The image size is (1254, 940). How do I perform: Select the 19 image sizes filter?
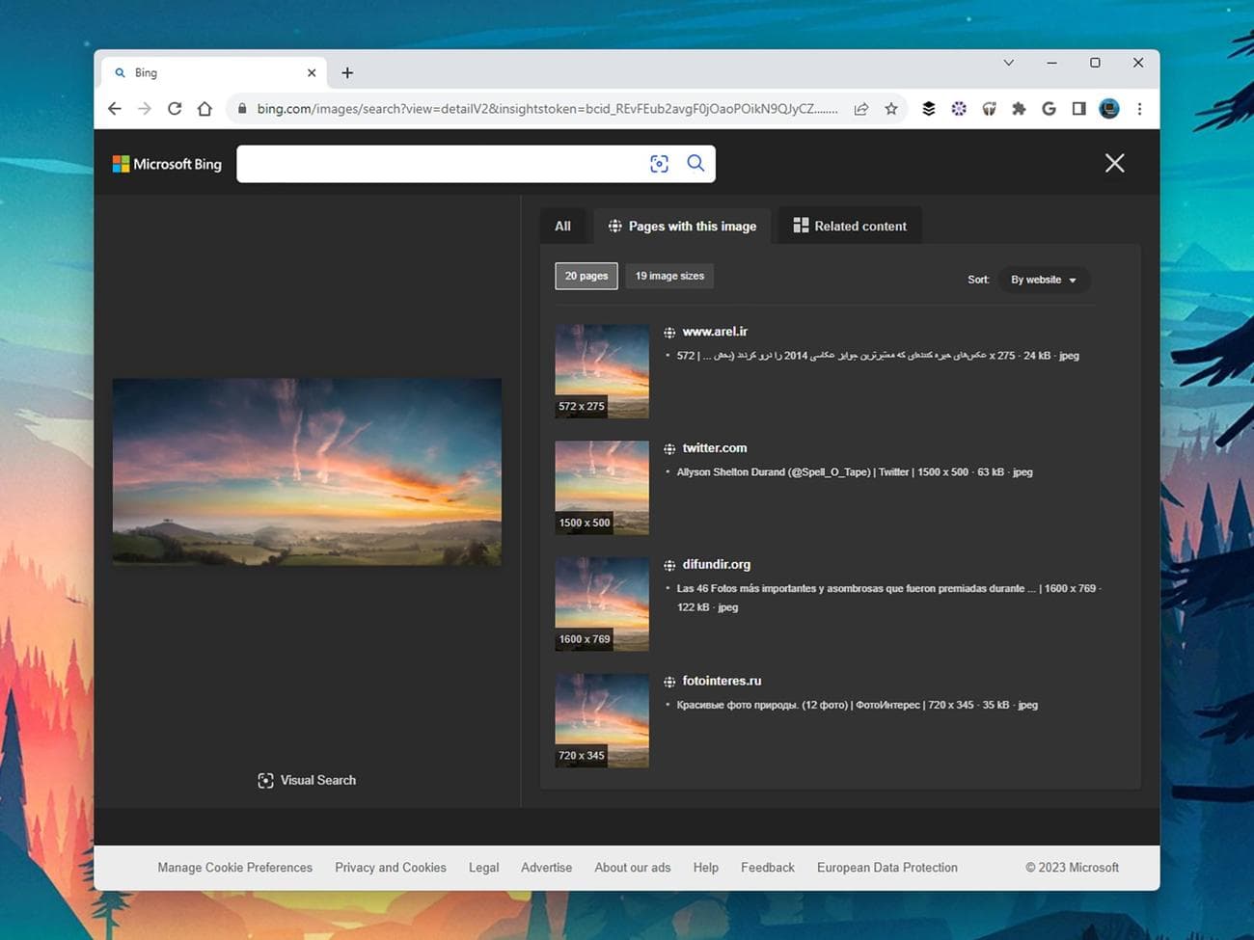(x=668, y=276)
